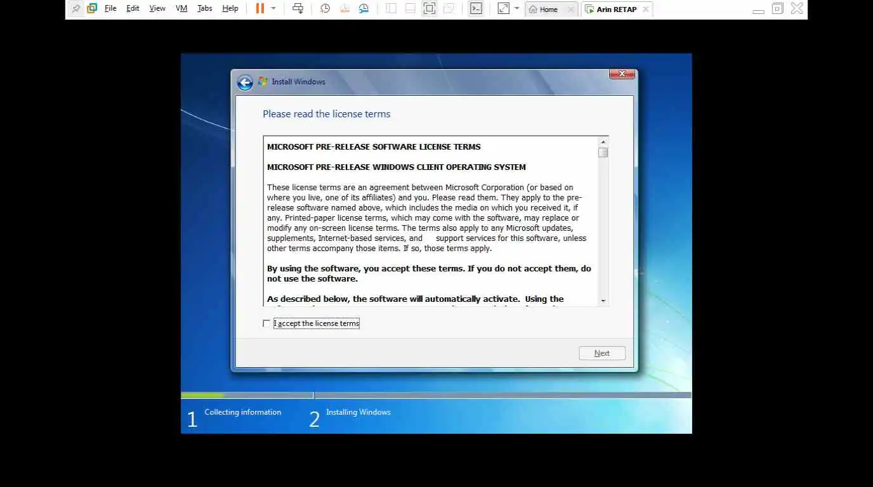Screen dimensions: 873x487
Task: Open the VM menu
Action: [181, 9]
